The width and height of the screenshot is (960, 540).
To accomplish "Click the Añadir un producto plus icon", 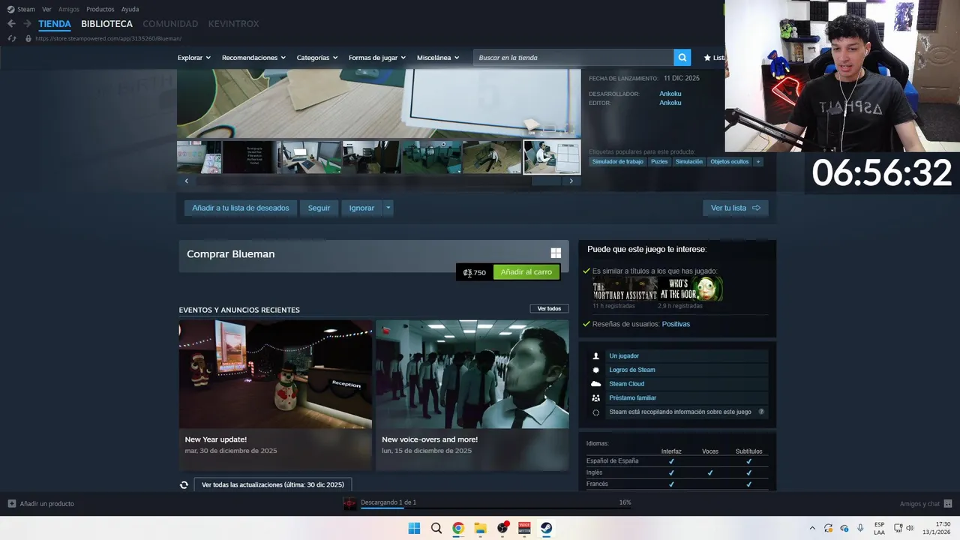I will tap(12, 504).
